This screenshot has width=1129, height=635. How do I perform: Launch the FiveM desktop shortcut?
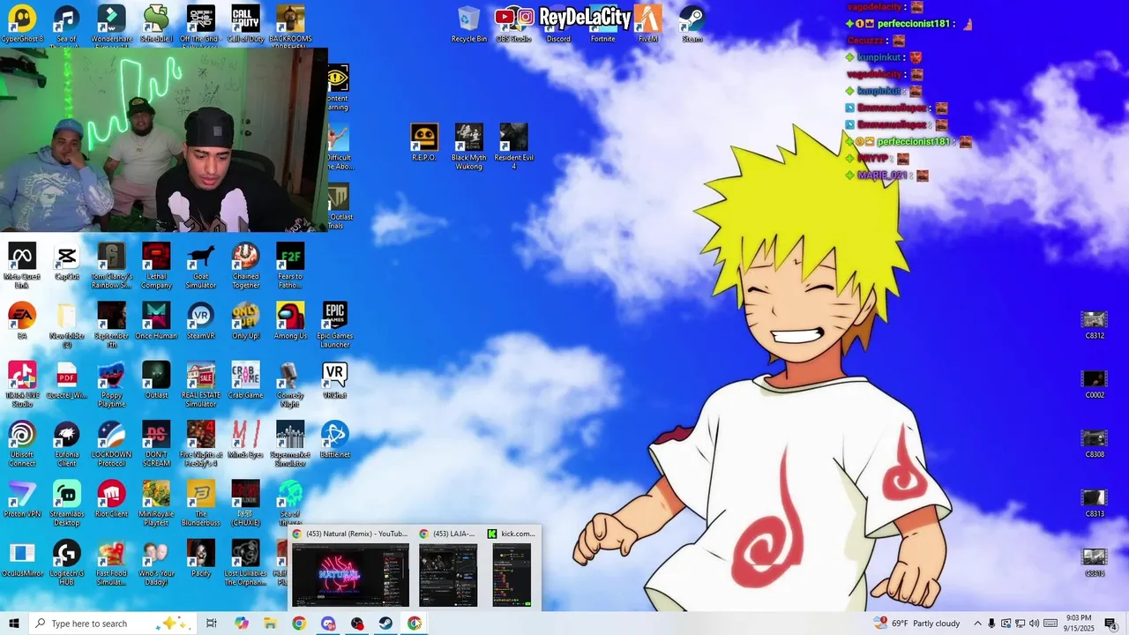(648, 24)
